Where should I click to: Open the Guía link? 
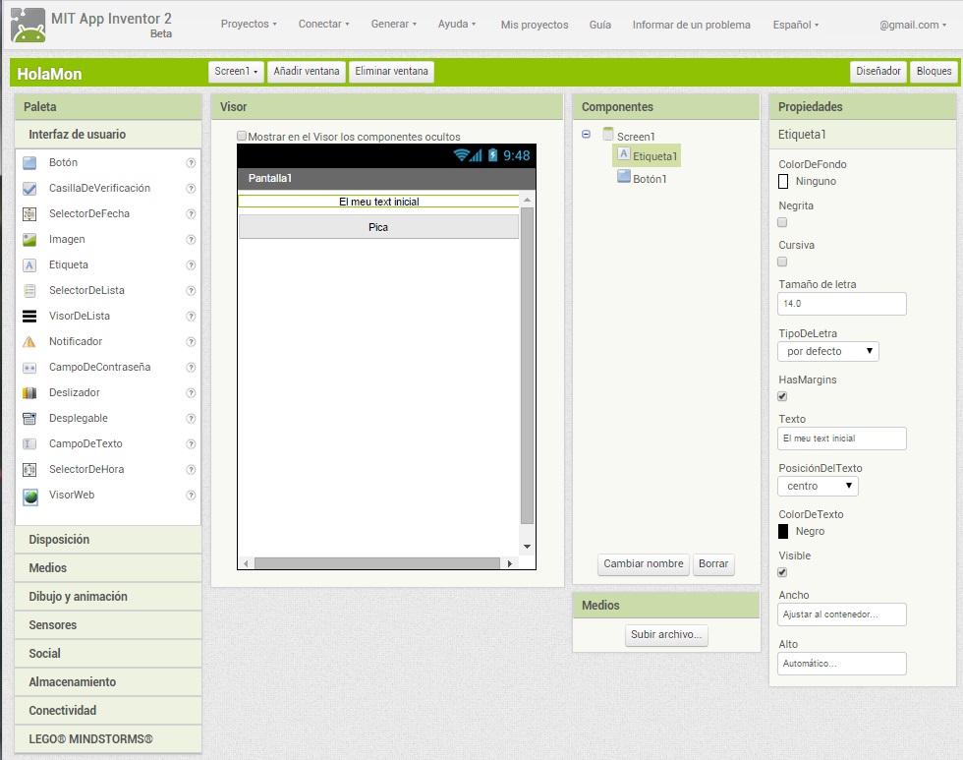pos(600,25)
